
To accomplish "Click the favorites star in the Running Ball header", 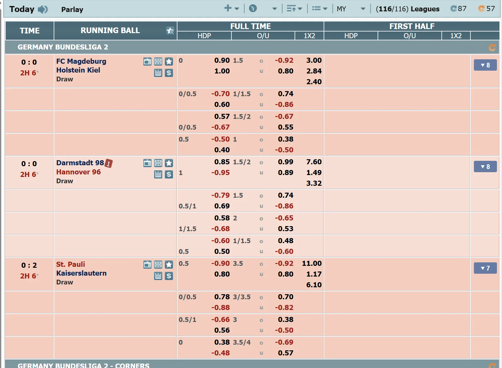I will (x=170, y=31).
